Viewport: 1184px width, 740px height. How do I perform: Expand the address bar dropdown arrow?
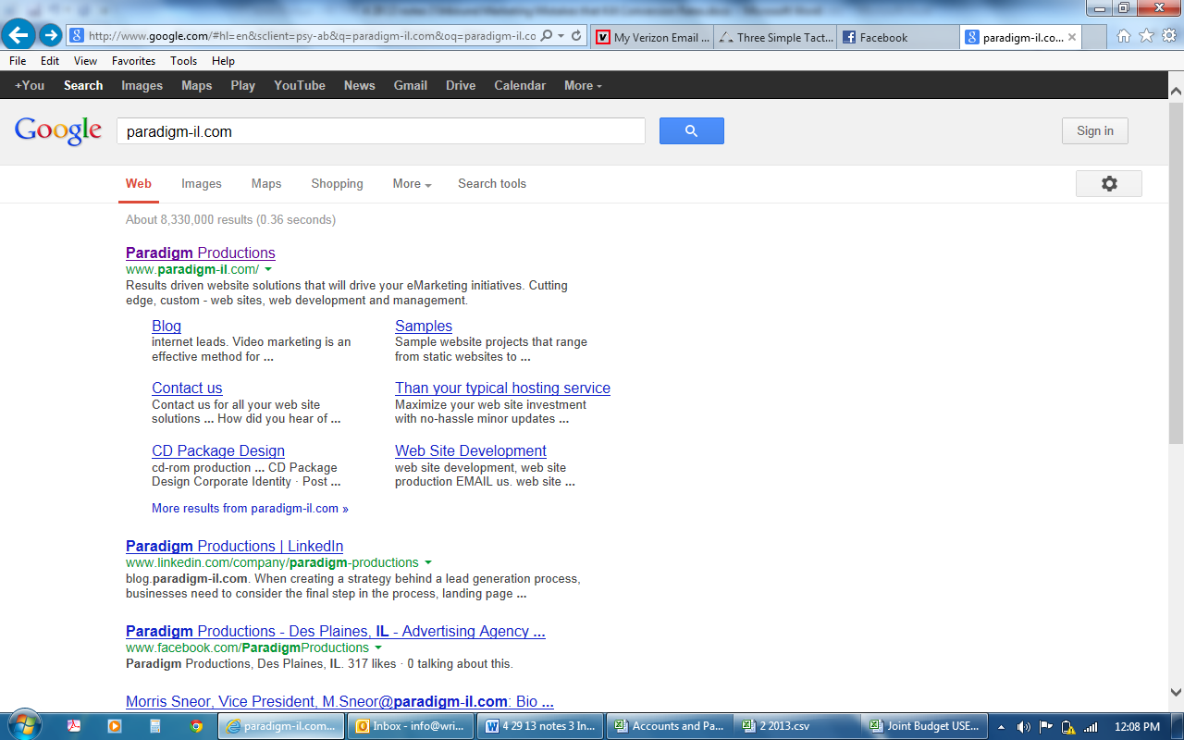pos(561,36)
